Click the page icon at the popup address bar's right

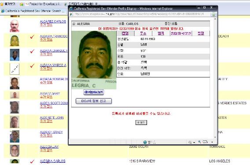213,15
